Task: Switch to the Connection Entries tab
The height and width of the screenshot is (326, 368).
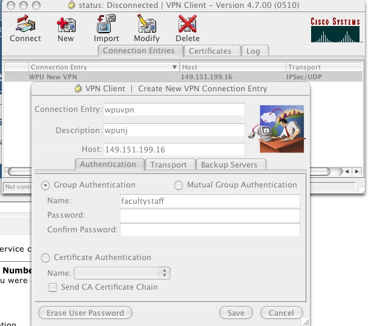Action: pyautogui.click(x=140, y=51)
